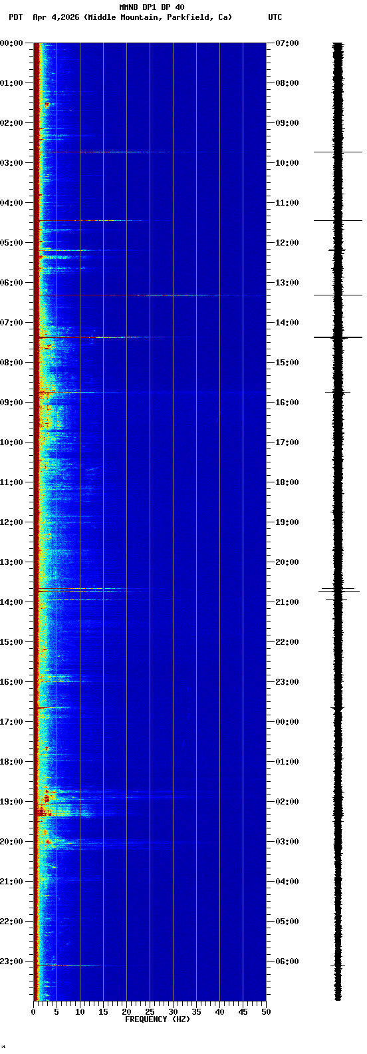The height and width of the screenshot is (1054, 367).
Task: Click the 5 tick label on frequency axis
Action: click(57, 1012)
